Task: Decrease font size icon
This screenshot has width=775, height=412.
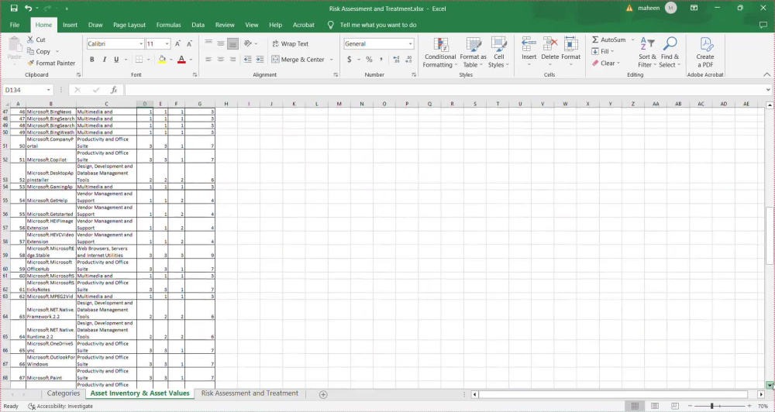Action: (189, 44)
